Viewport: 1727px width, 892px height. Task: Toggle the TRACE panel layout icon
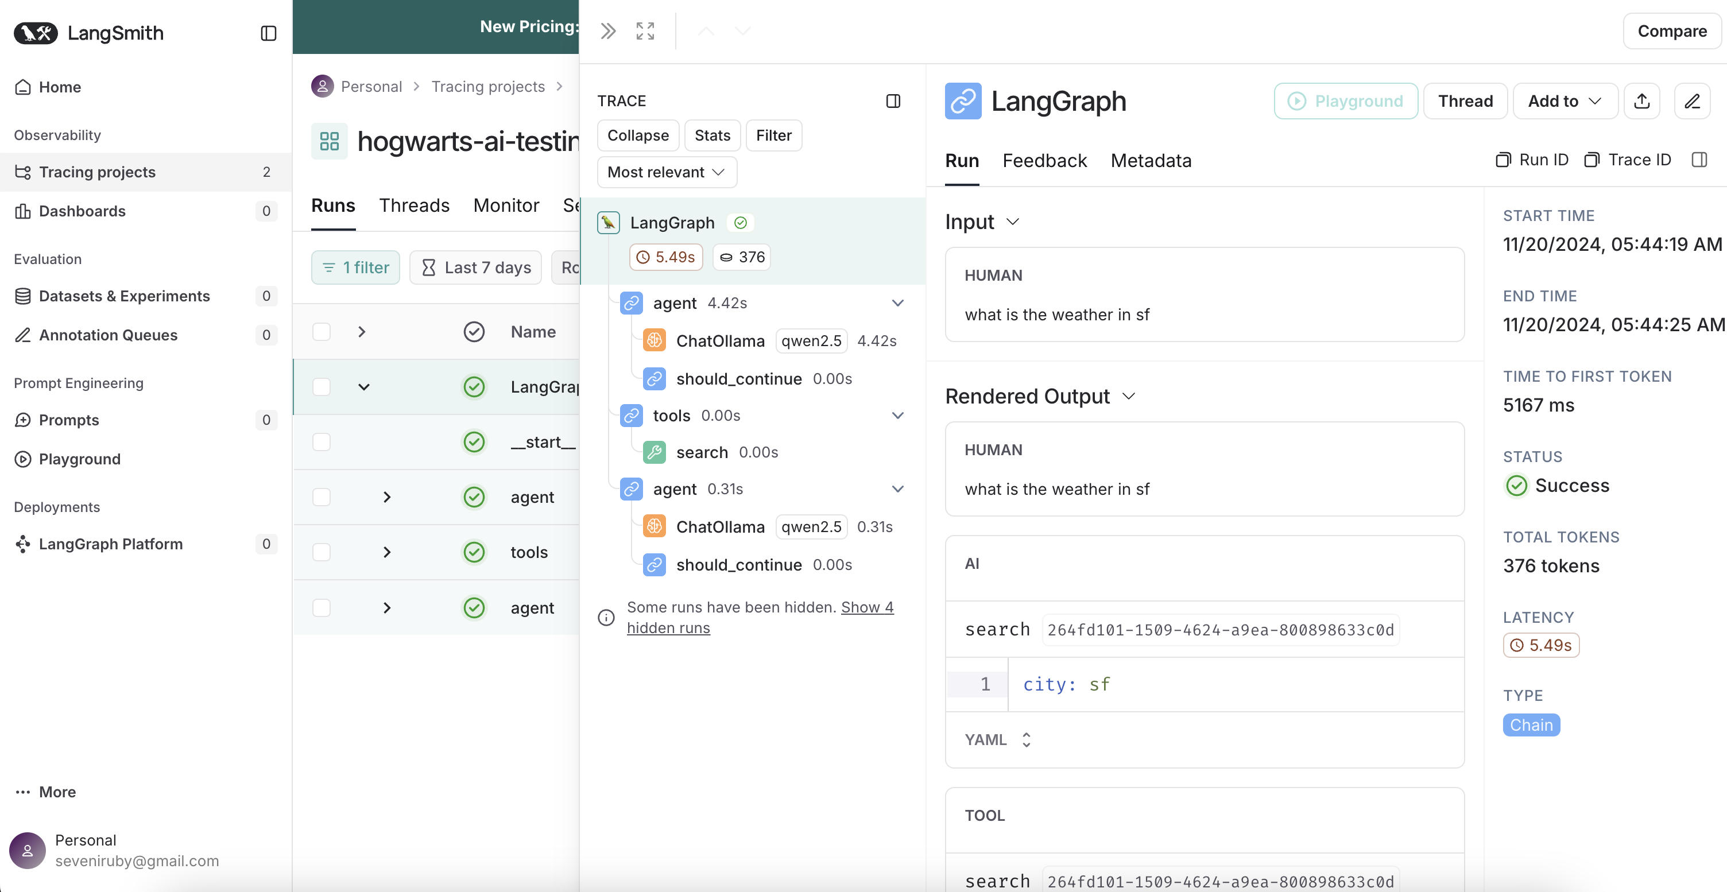pyautogui.click(x=892, y=101)
